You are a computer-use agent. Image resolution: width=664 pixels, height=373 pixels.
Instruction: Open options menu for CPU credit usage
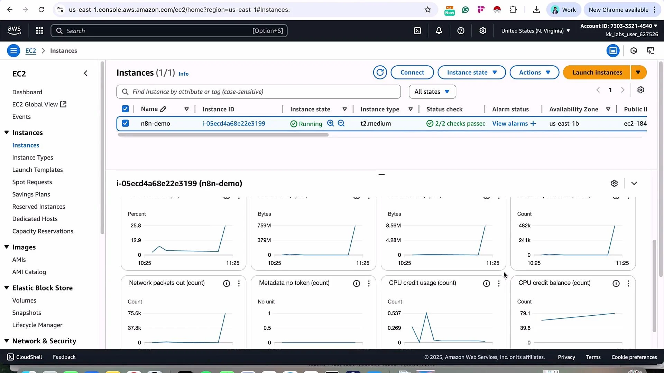coord(499,284)
